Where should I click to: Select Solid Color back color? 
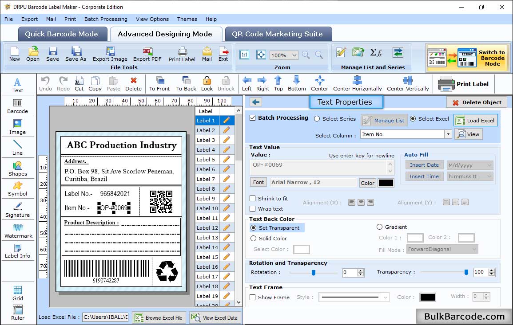click(253, 239)
